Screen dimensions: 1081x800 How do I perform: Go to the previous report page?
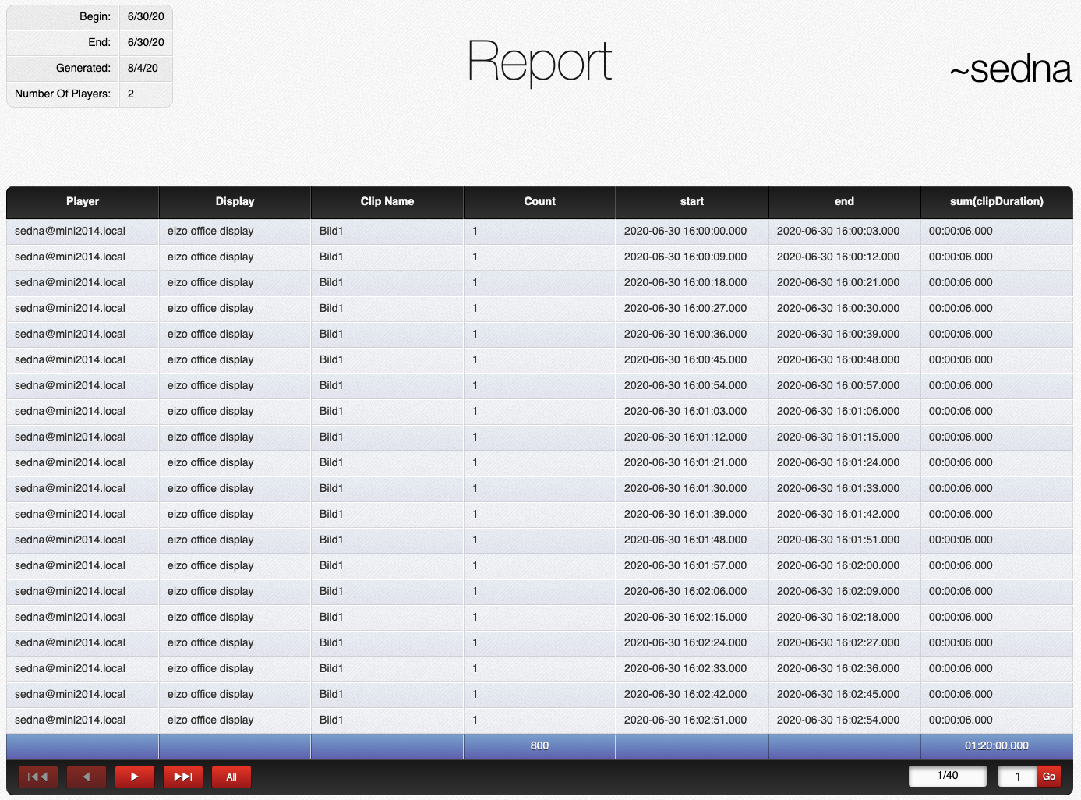click(87, 777)
